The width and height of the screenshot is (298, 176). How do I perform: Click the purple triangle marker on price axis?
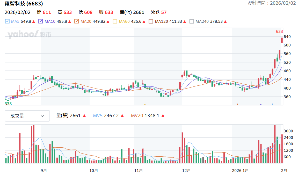[x=261, y=105]
